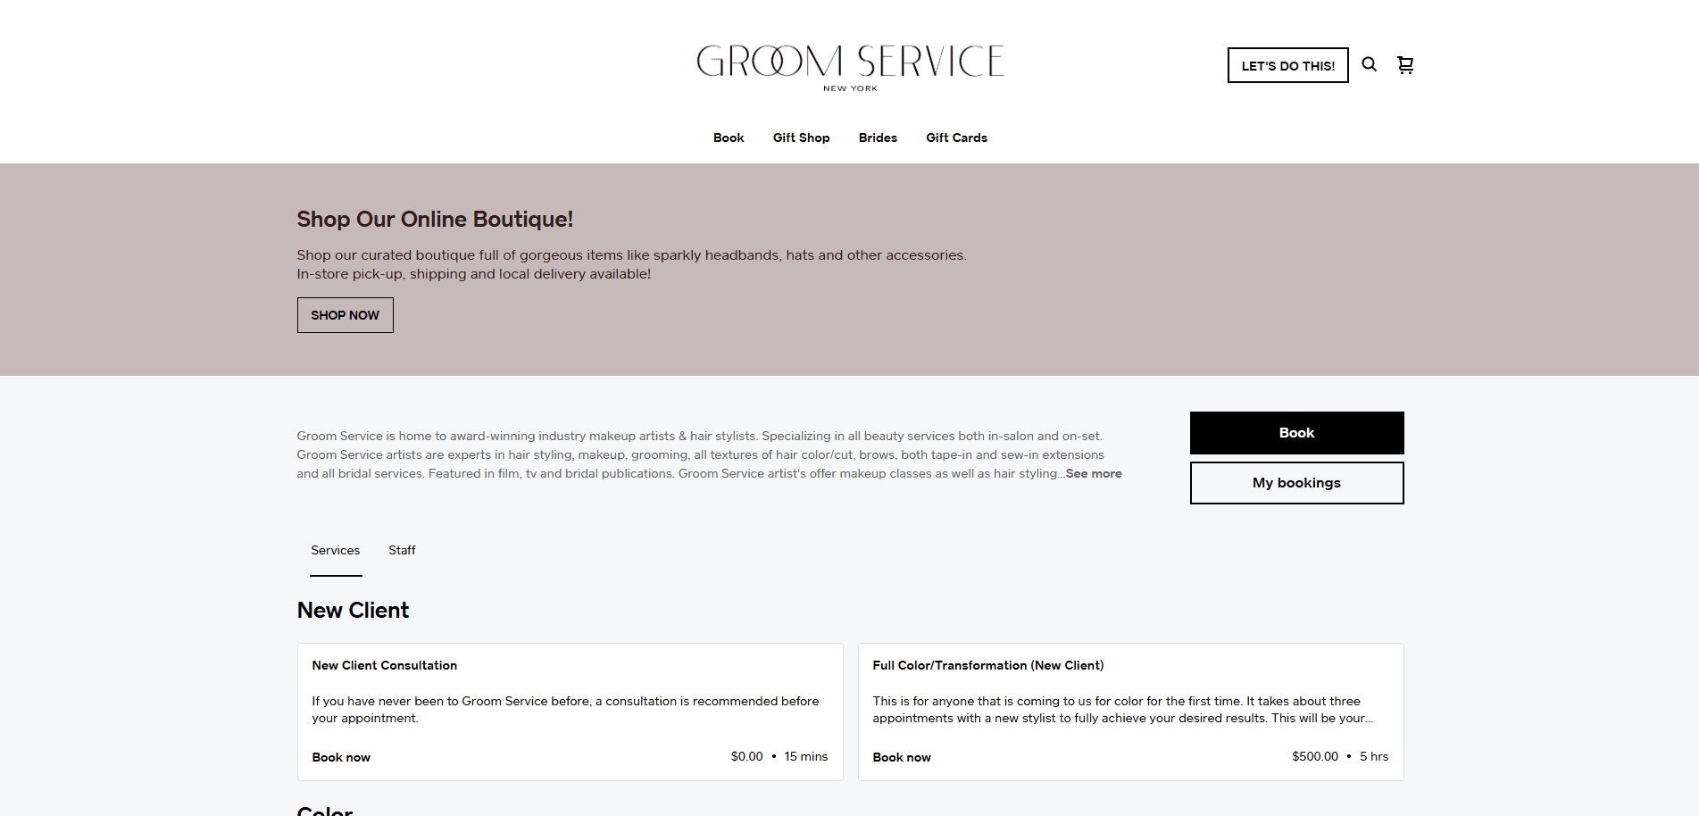Select the Services tab
1699x816 pixels.
336,550
